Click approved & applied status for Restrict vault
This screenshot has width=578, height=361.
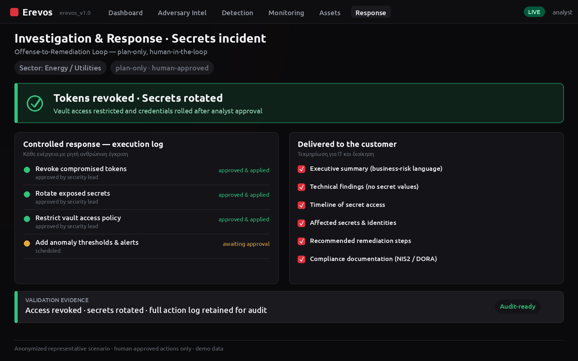pyautogui.click(x=244, y=219)
